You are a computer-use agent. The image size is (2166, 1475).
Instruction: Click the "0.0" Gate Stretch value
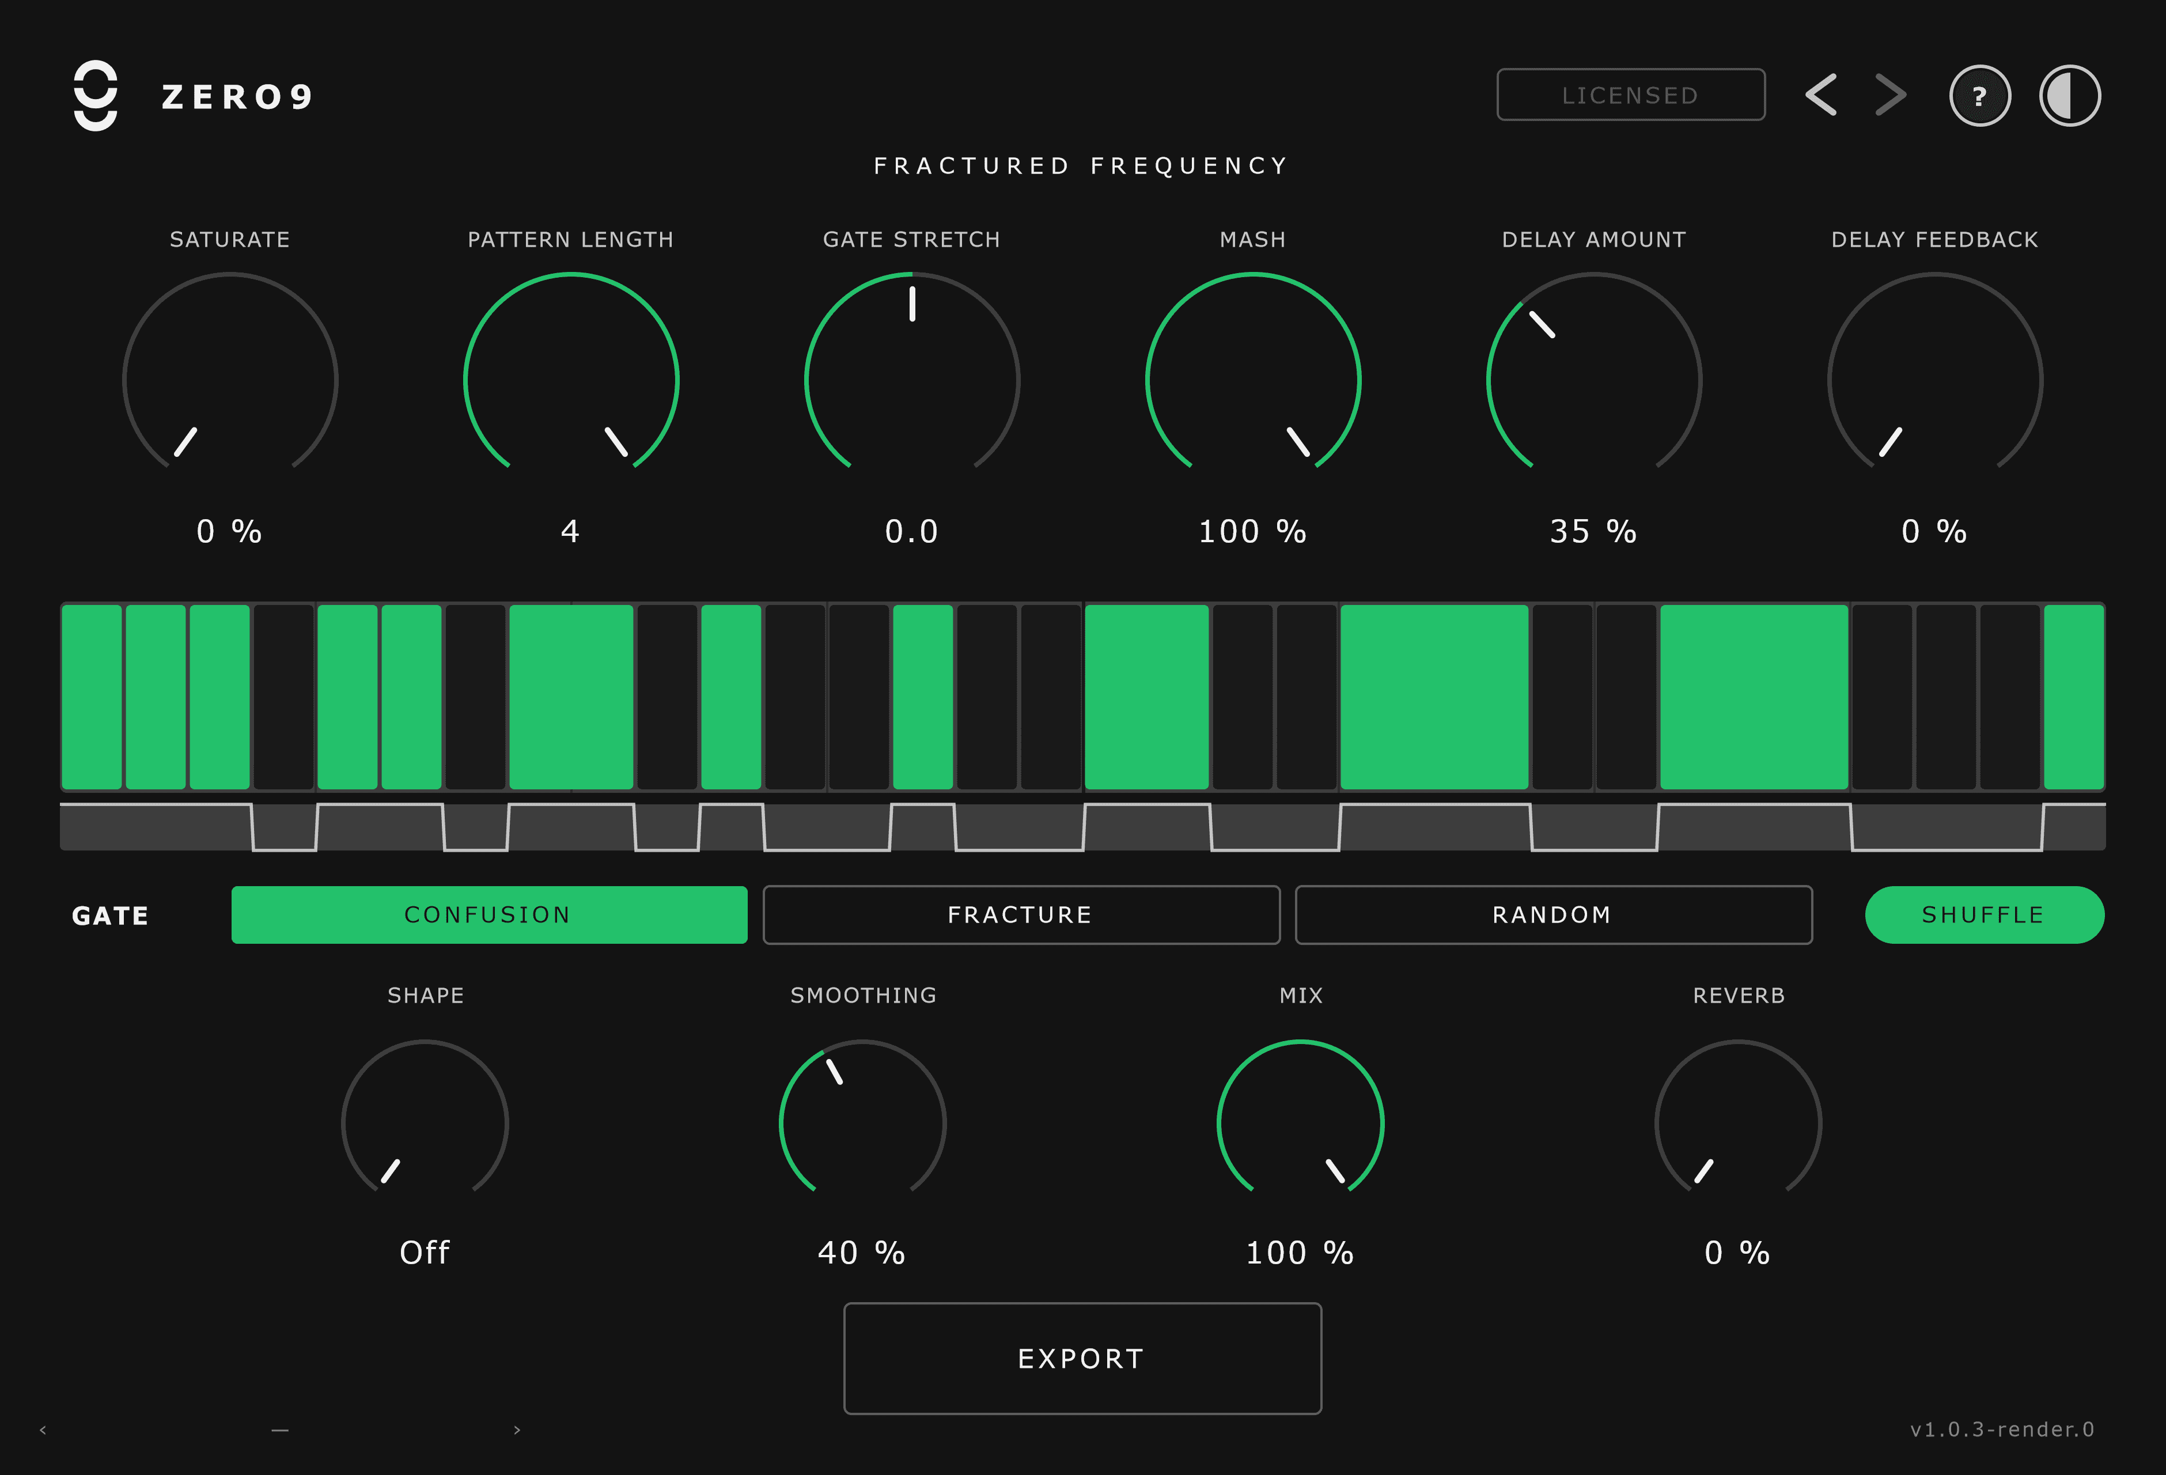(x=911, y=531)
